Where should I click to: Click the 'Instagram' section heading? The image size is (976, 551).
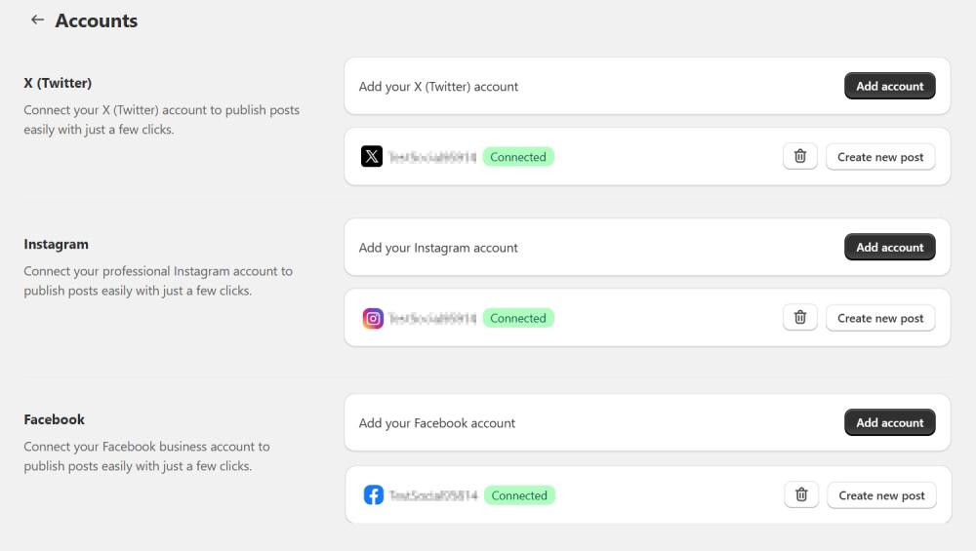click(56, 244)
